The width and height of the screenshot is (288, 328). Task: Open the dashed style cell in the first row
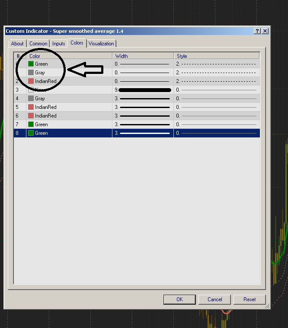(217, 64)
